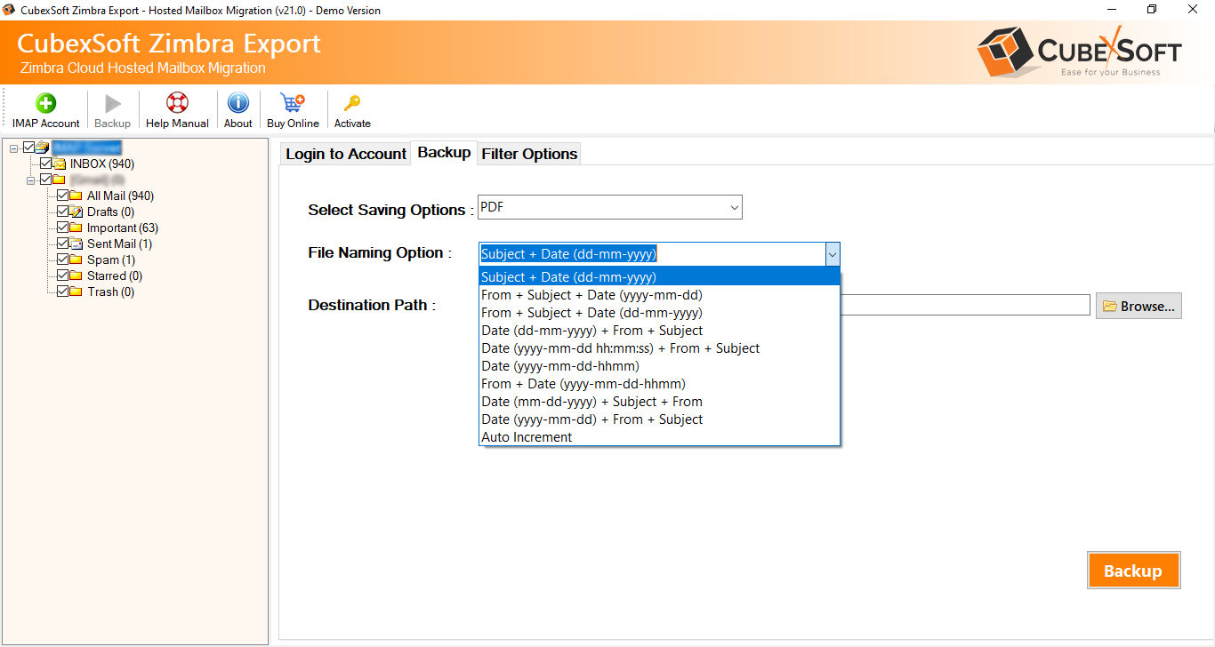Uncheck the Sent Mail (1) checkbox

click(63, 244)
